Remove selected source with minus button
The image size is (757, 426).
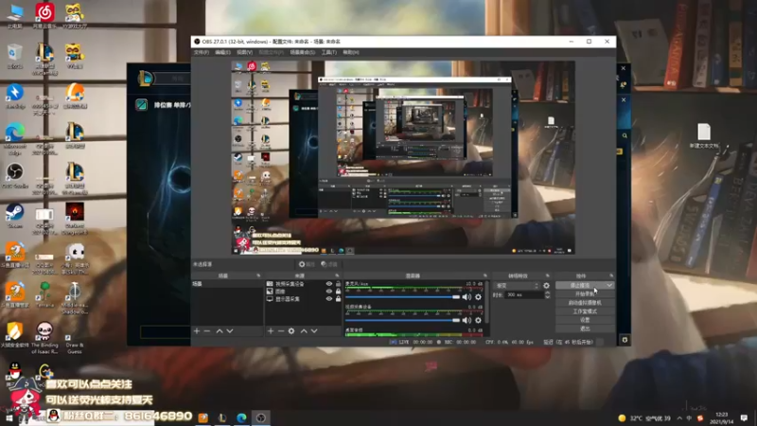click(281, 330)
